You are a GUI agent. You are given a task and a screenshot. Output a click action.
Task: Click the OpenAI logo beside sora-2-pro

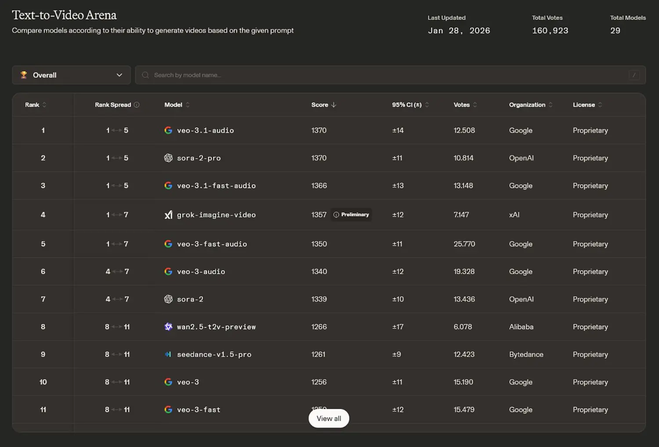click(168, 158)
